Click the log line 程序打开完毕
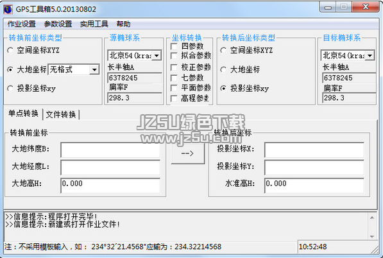 point(51,216)
